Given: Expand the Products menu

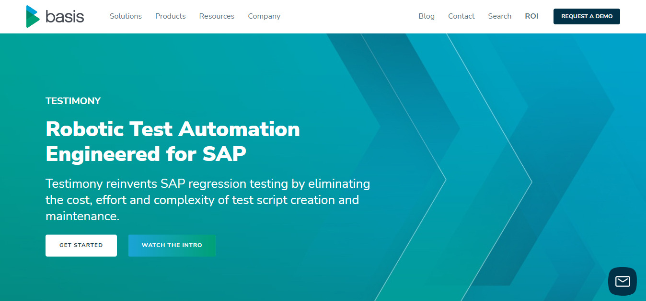Looking at the screenshot, I should (171, 16).
